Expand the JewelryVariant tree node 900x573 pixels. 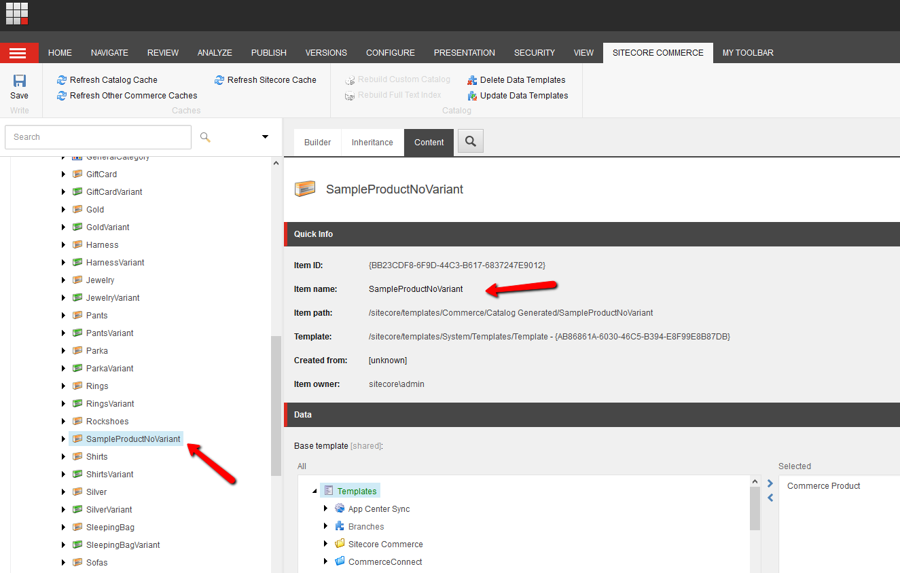[x=64, y=298]
